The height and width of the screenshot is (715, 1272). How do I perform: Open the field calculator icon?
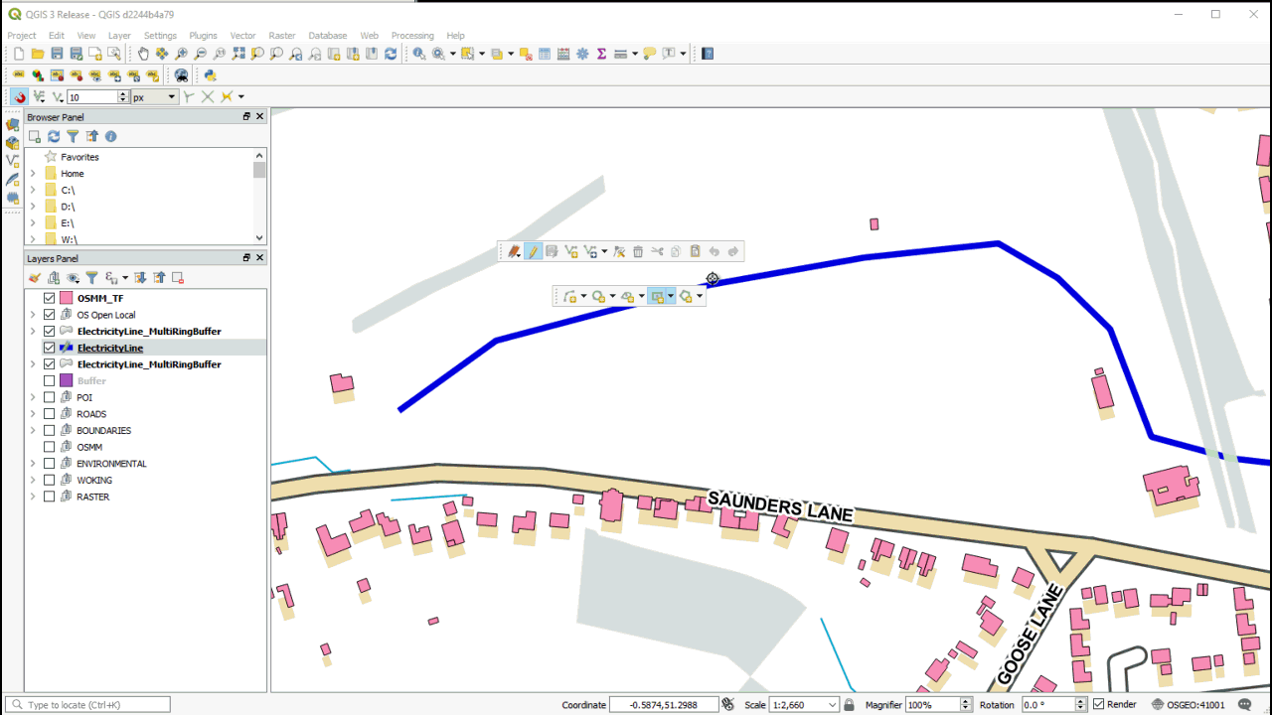563,54
